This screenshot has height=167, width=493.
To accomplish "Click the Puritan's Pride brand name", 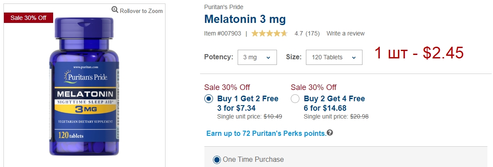I will (223, 7).
